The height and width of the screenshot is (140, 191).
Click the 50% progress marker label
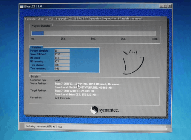point(93,39)
